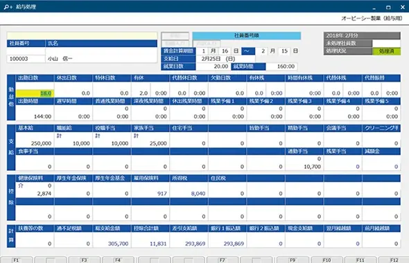
Task: Click the 有休 2.0 days field
Action: [x=141, y=93]
